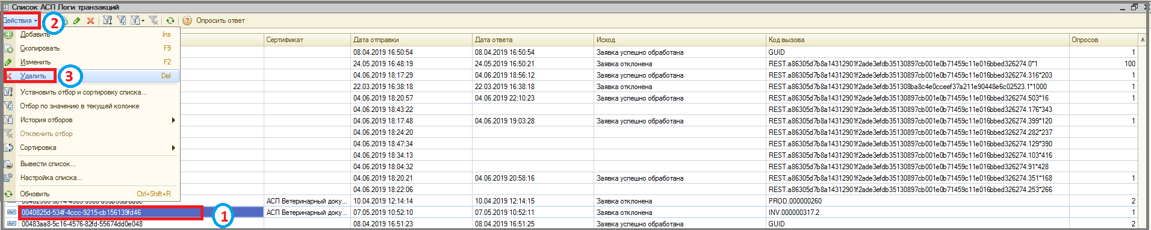The height and width of the screenshot is (230, 1151).
Task: Click the Дата ответа column header
Action: [x=533, y=40]
